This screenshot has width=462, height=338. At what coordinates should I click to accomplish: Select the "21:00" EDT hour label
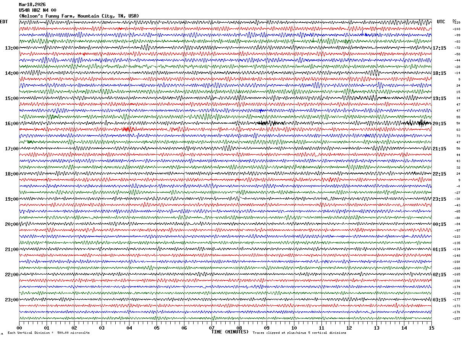[12, 249]
